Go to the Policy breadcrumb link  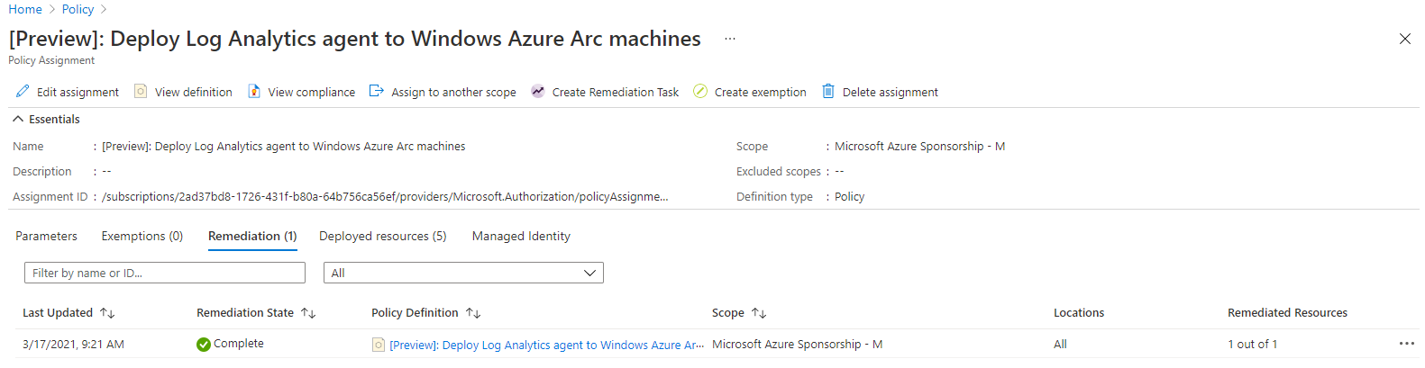click(78, 9)
